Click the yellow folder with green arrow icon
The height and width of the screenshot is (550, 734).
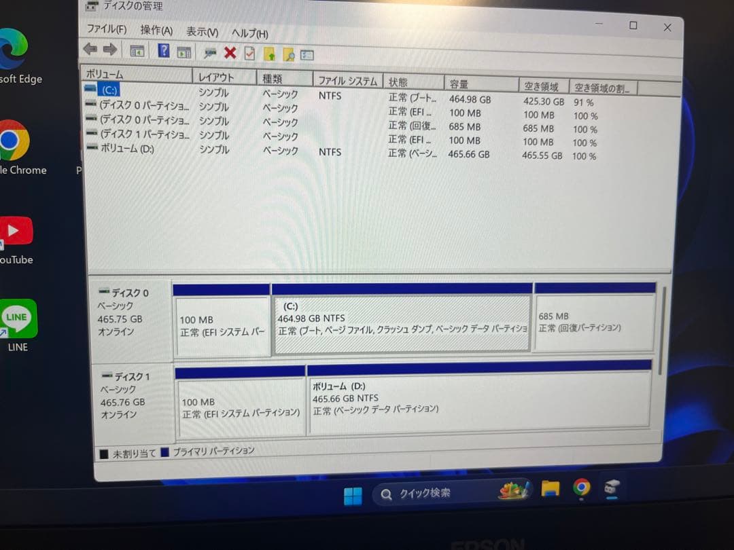tap(270, 54)
